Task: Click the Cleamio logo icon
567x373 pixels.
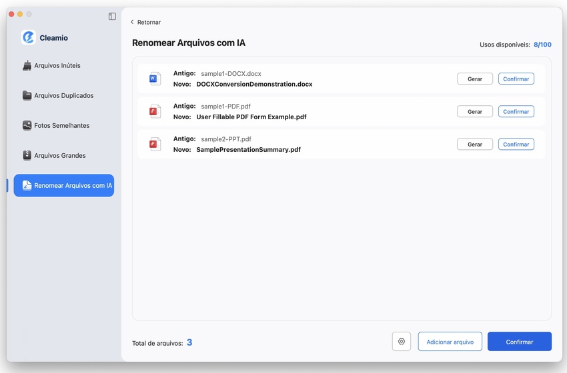Action: [28, 38]
